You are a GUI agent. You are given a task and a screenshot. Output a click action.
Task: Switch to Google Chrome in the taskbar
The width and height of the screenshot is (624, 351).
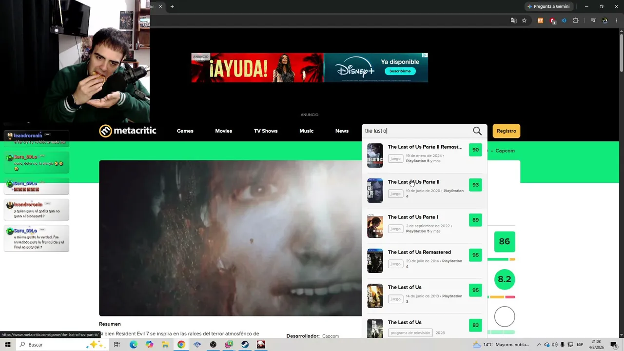[181, 345]
